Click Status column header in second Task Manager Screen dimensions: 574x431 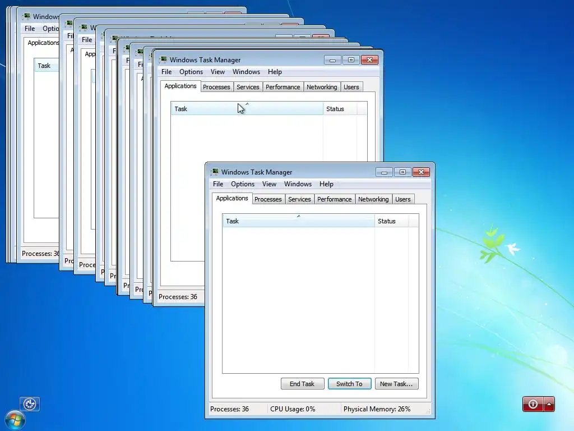[340, 109]
